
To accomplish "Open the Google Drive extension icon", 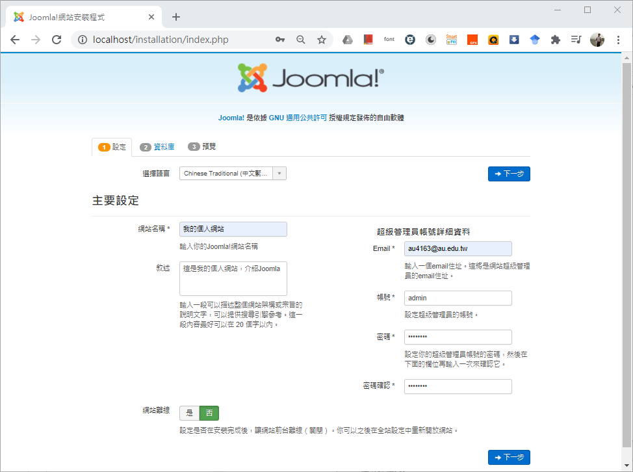I will click(x=348, y=40).
